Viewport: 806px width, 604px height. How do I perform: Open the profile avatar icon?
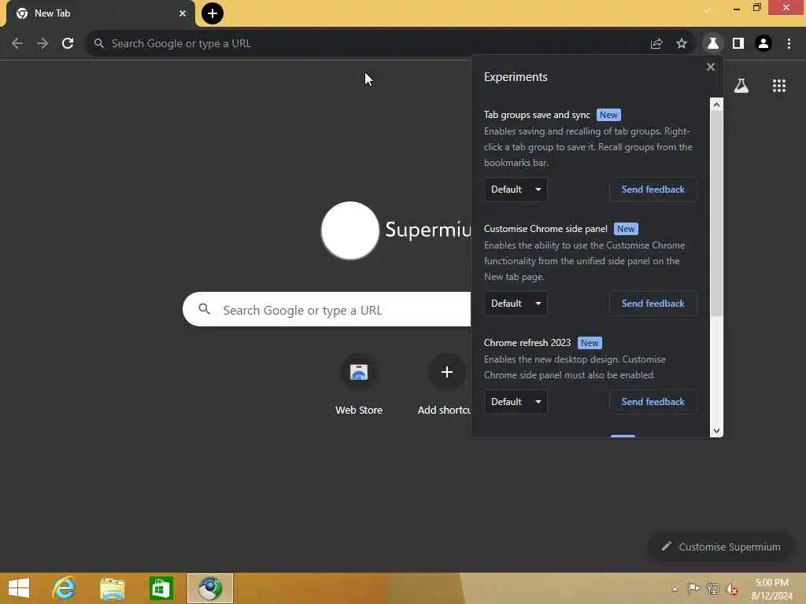763,44
